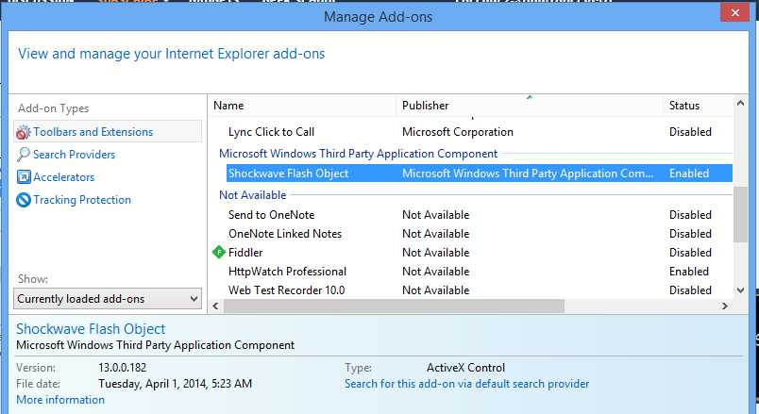Image resolution: width=759 pixels, height=414 pixels.
Task: Click vertical scrollbar up arrow
Action: [740, 103]
